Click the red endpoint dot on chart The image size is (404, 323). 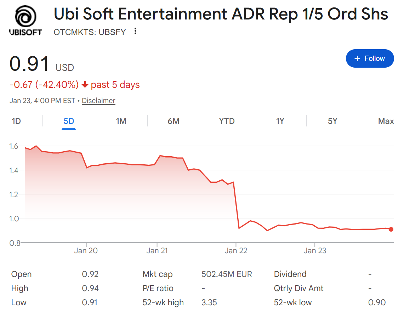click(x=391, y=229)
